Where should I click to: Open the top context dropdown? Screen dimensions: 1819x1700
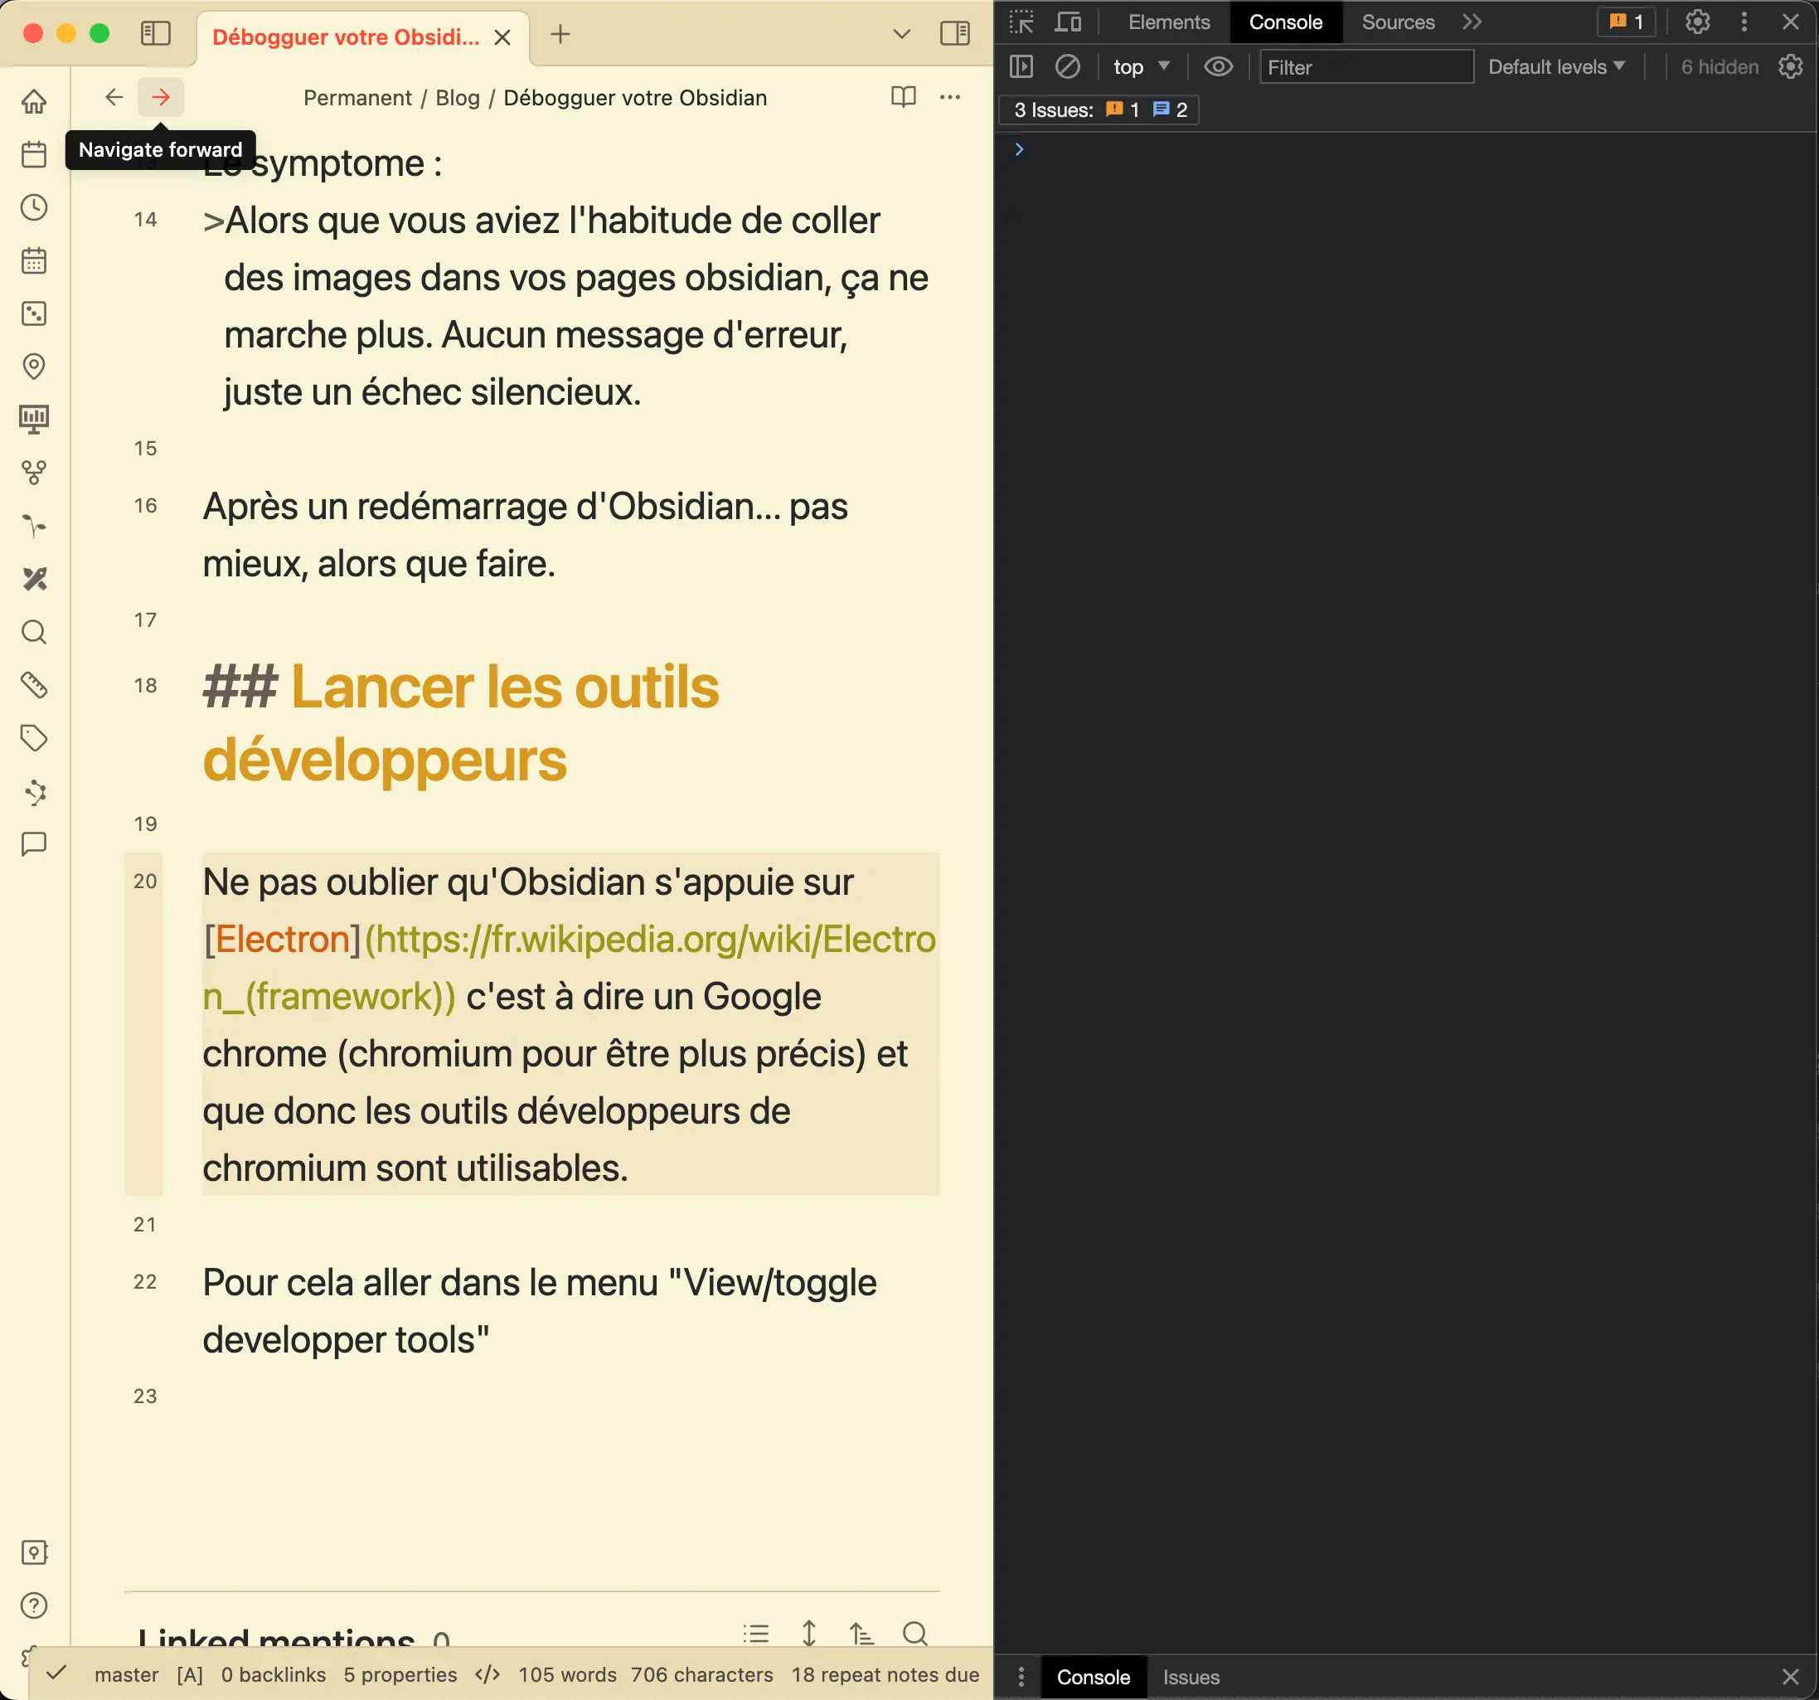(x=1140, y=67)
